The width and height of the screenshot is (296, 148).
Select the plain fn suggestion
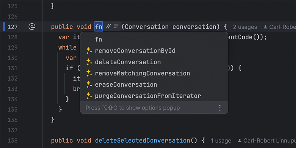(98, 39)
